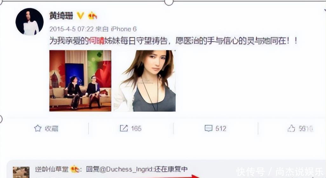This screenshot has height=178, width=326.
Task: Visit the commenter 逆龄仙草堂 profile name
Action: click(52, 169)
